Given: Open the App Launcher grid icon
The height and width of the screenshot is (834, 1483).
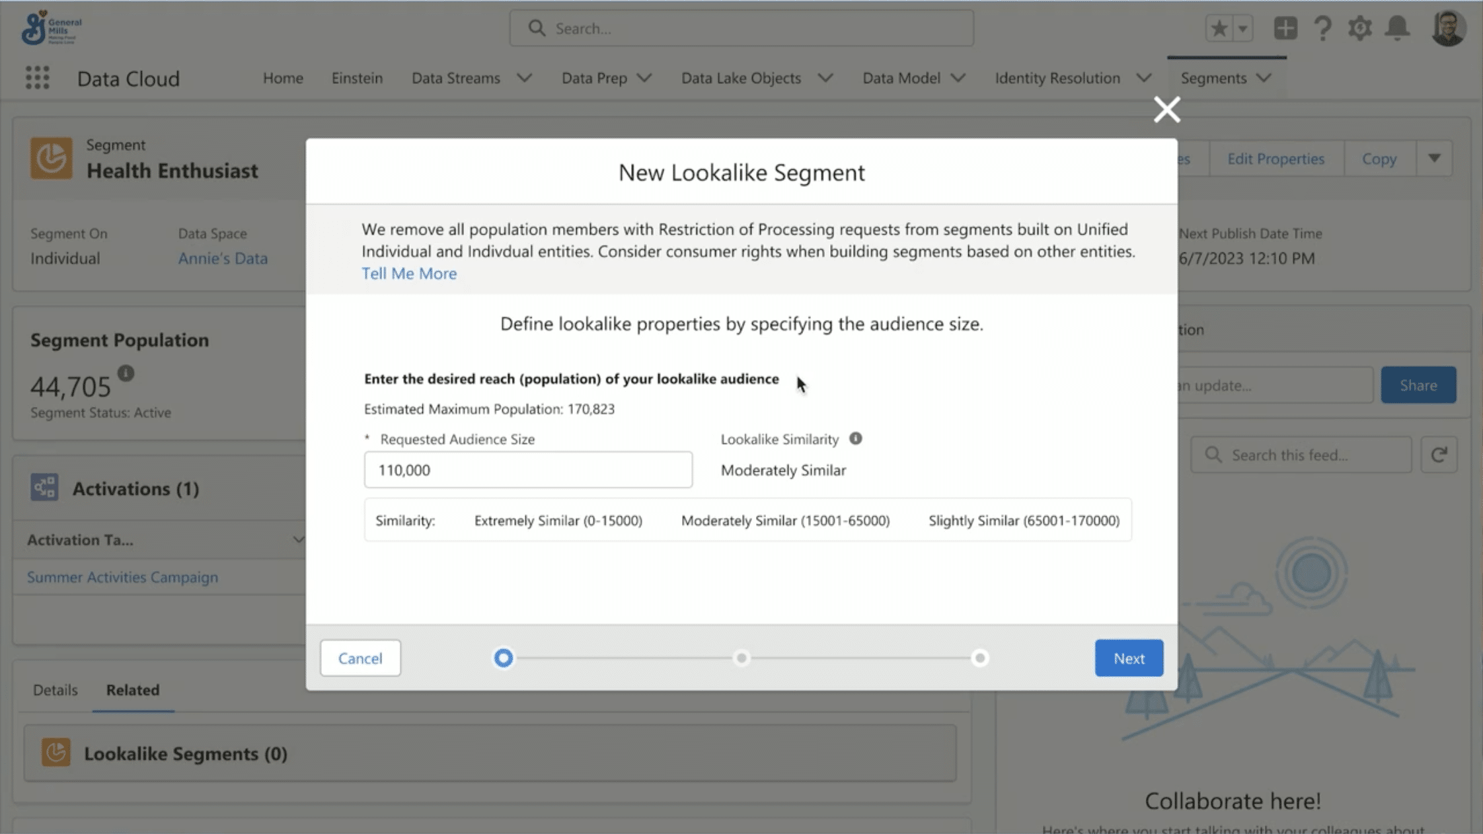Looking at the screenshot, I should point(37,78).
